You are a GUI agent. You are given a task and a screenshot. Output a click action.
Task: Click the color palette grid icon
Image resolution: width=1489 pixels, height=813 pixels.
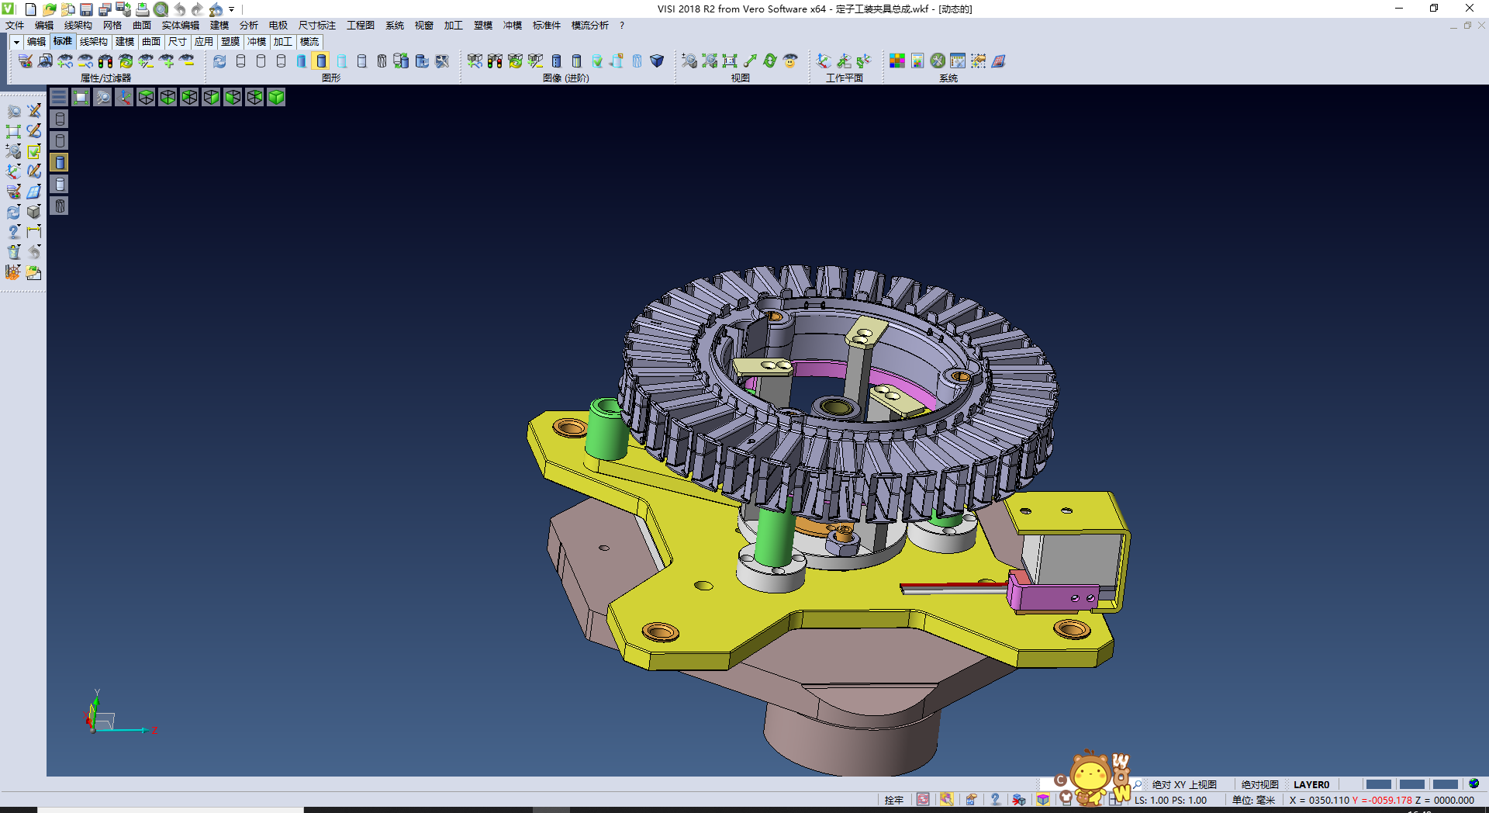click(897, 61)
